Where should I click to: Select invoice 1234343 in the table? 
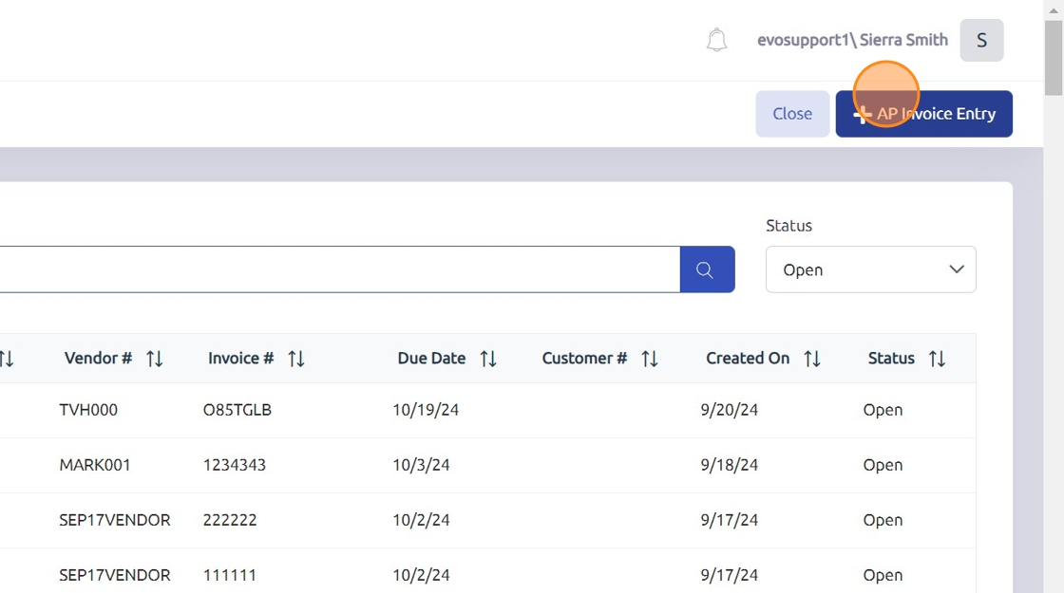pos(235,465)
